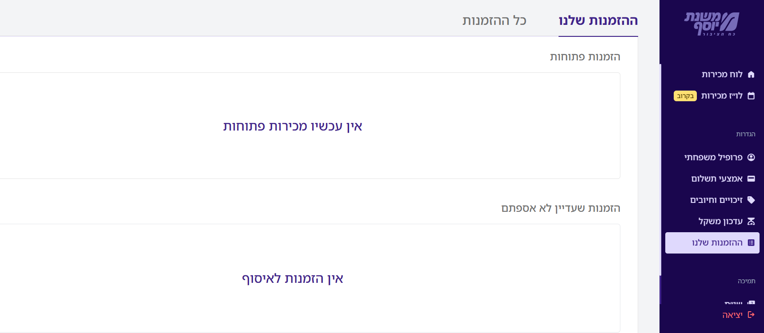Click the calendar icon beside לו"ז מכירות
The height and width of the screenshot is (333, 764).
pos(750,95)
